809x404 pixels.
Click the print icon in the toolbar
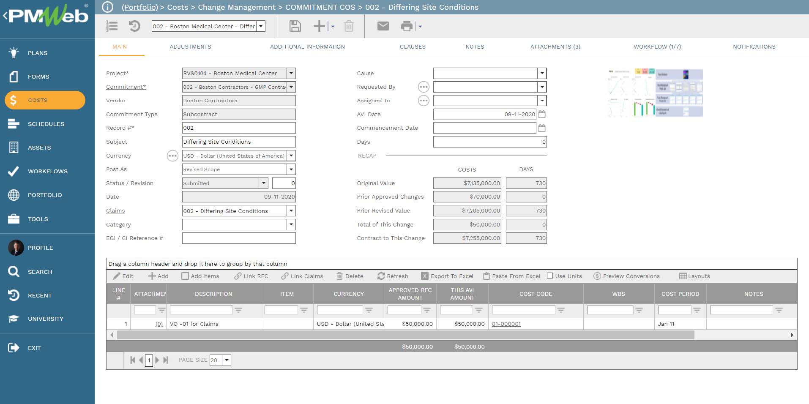[x=407, y=26]
